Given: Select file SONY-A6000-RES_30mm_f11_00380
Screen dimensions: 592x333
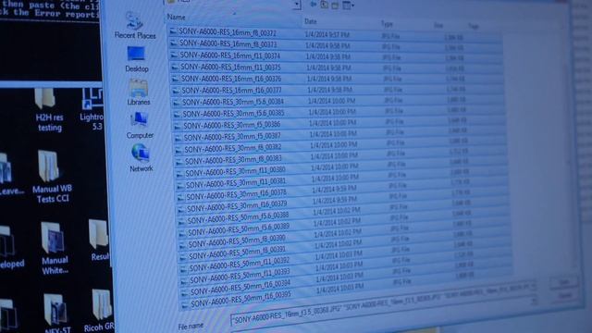Looking at the screenshot, I should [x=236, y=171].
